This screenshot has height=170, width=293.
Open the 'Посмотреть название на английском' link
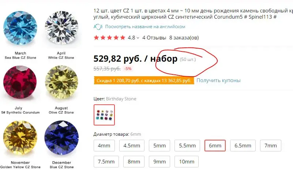point(145,27)
